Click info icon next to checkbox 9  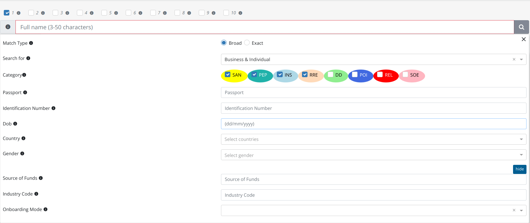click(x=214, y=13)
